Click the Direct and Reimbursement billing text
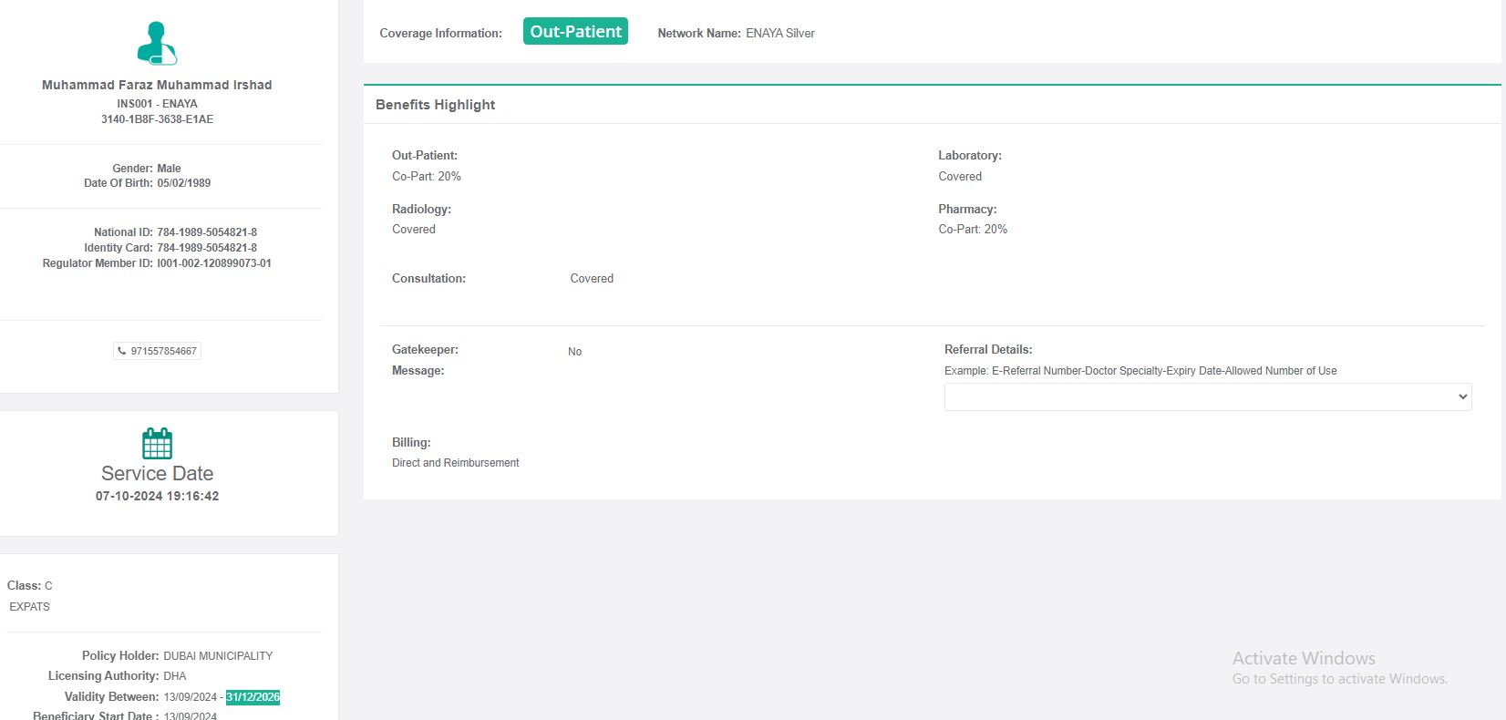Screen dimensions: 1506x720 455,463
